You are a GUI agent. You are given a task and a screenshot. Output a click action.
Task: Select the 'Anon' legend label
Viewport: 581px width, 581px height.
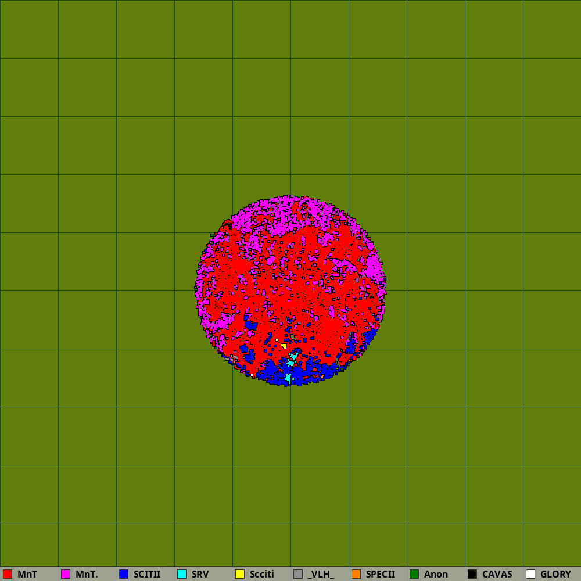[436, 574]
